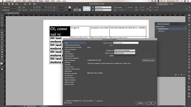
Task: Toggle the Visualizar preview checkbox
Action: pos(65,103)
